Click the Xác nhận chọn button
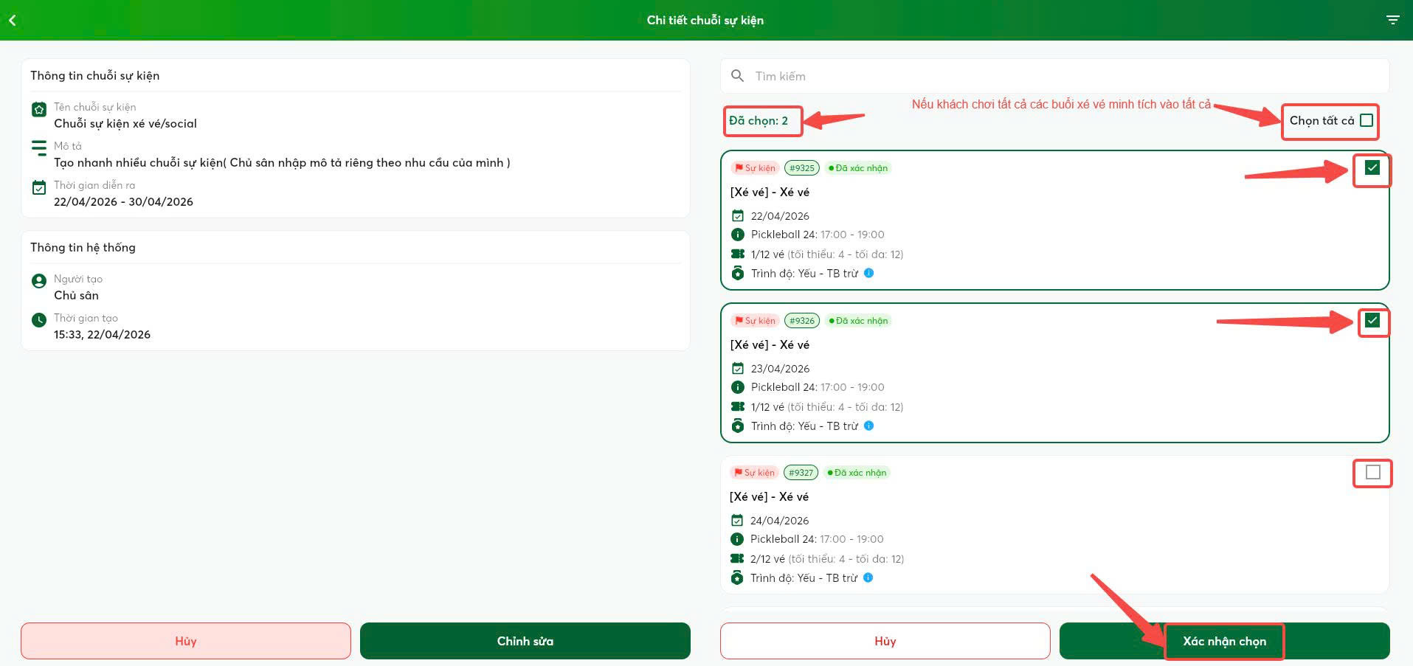 [1225, 641]
